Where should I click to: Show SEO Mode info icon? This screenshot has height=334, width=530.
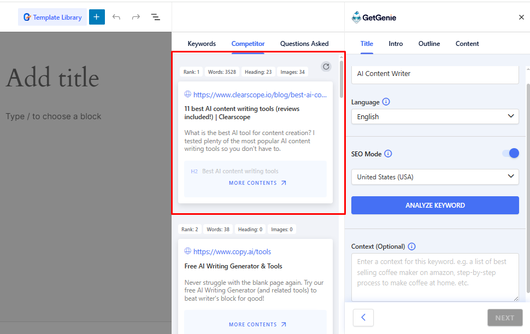pos(388,154)
